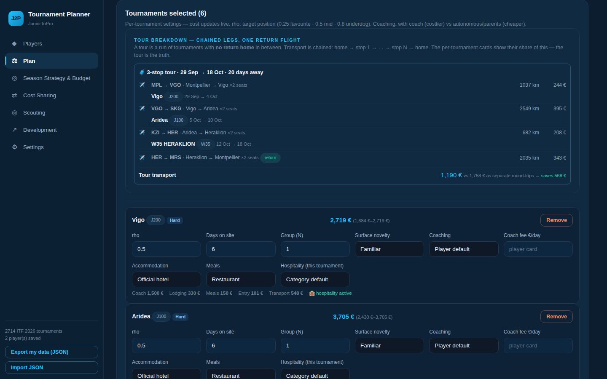
Task: Click the J200 badge in Vigo card header
Action: point(156,220)
